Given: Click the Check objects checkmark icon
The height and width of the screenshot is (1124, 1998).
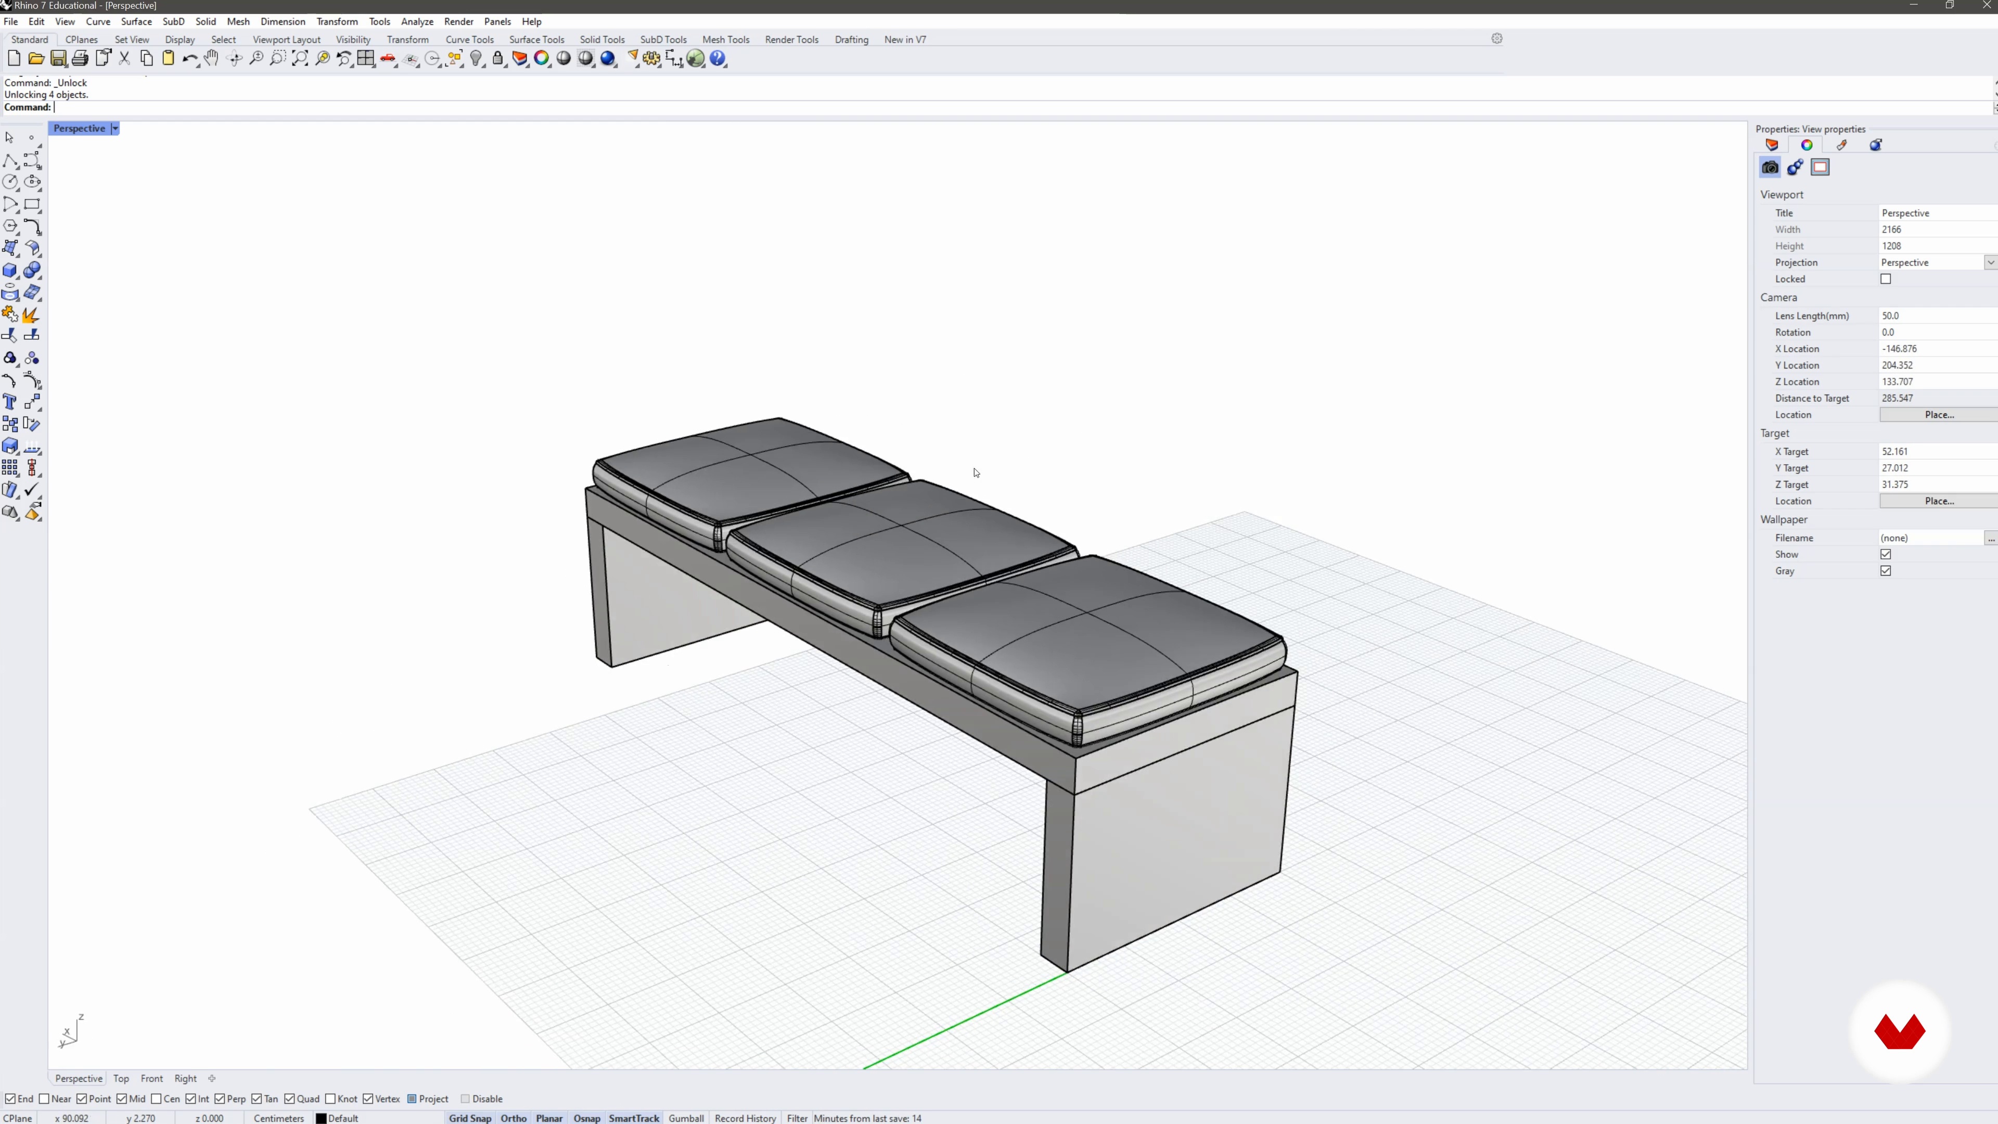Looking at the screenshot, I should point(33,490).
